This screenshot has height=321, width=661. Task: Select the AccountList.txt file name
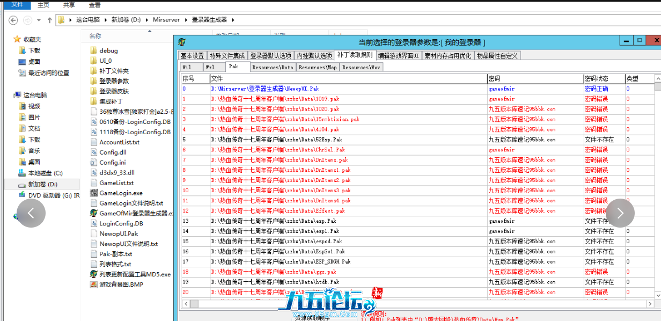(119, 142)
